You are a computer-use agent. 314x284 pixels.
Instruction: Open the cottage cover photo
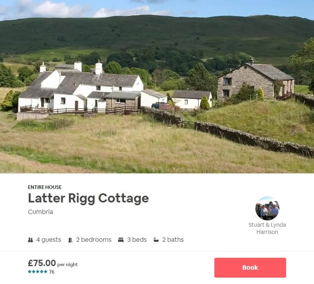click(157, 87)
